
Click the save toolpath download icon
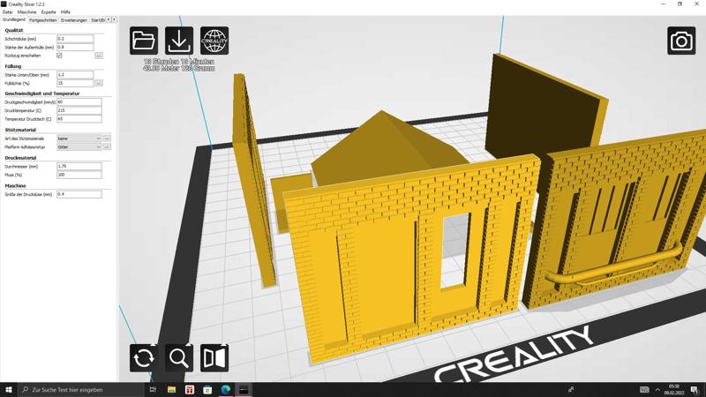click(179, 41)
